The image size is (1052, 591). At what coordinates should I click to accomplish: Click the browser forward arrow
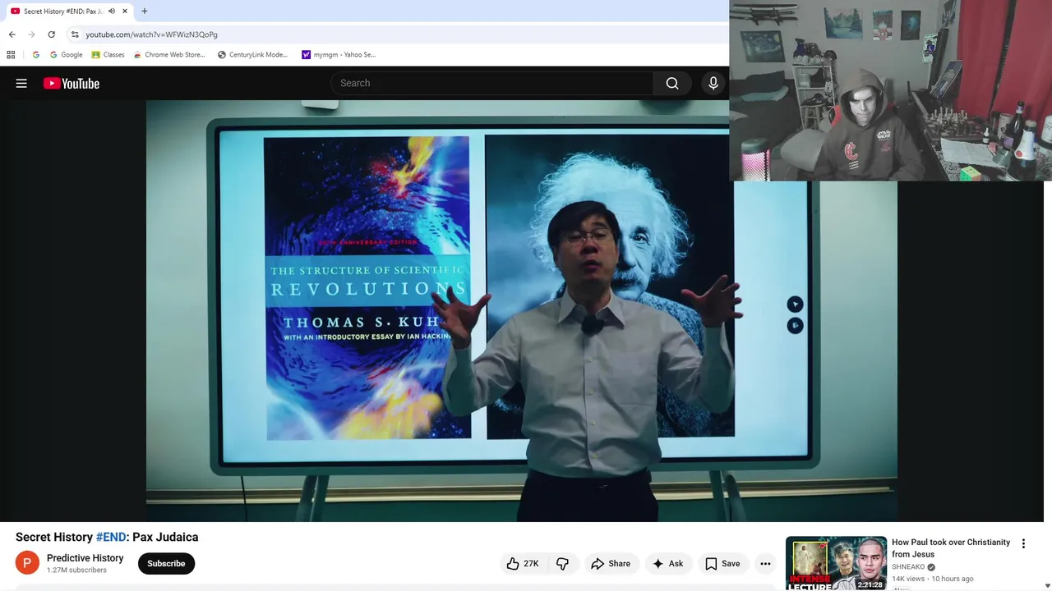31,34
